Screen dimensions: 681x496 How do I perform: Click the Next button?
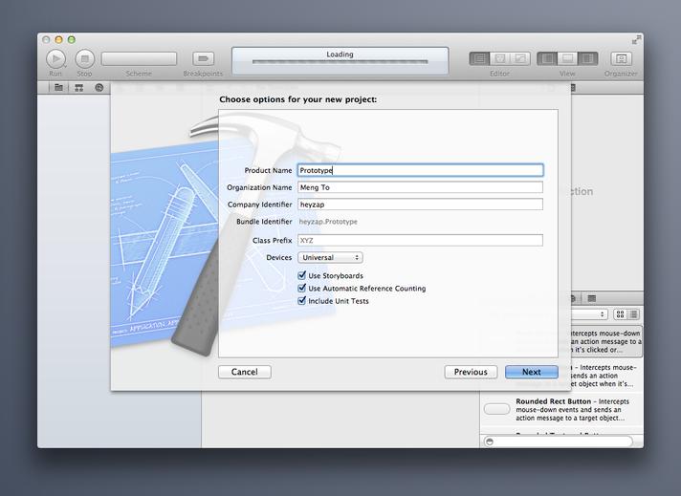532,372
